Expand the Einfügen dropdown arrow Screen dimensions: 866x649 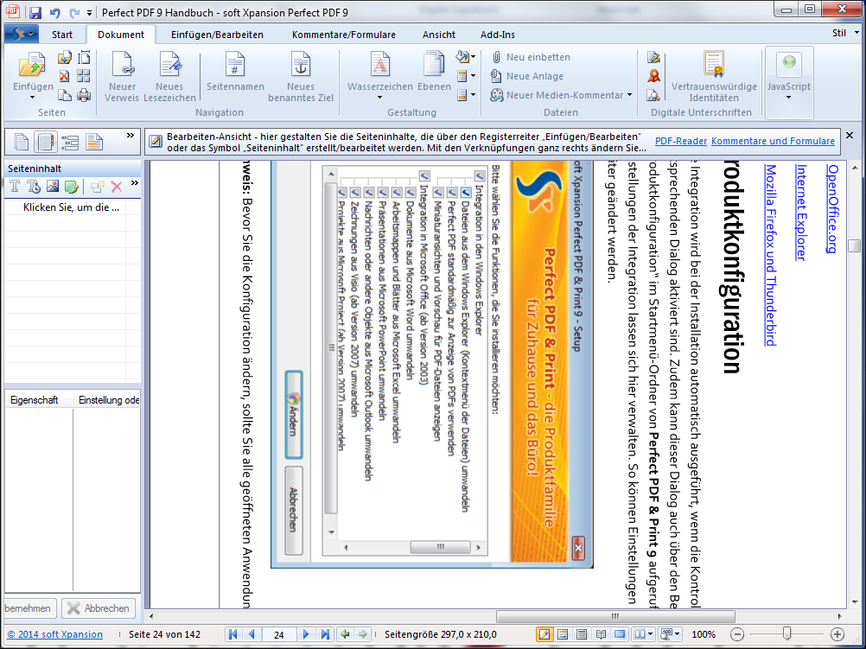[x=32, y=98]
